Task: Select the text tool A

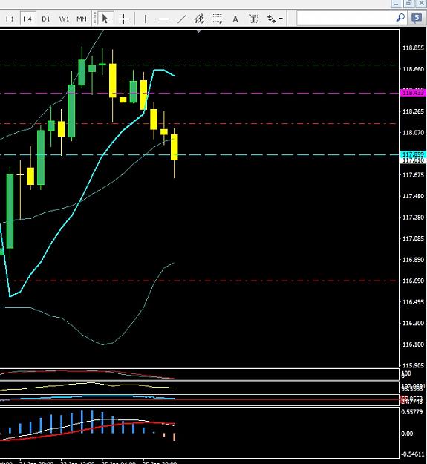Action: coord(235,19)
